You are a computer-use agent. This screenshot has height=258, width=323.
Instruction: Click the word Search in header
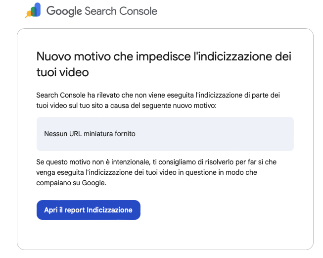[100, 11]
